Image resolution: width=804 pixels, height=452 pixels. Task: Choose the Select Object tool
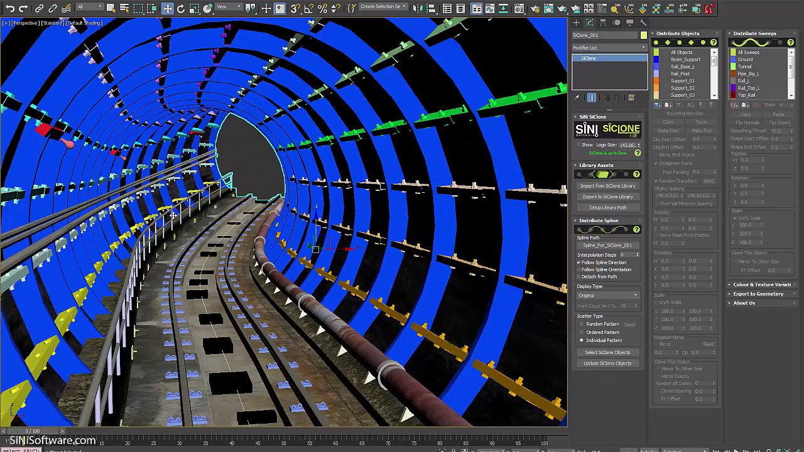point(111,9)
